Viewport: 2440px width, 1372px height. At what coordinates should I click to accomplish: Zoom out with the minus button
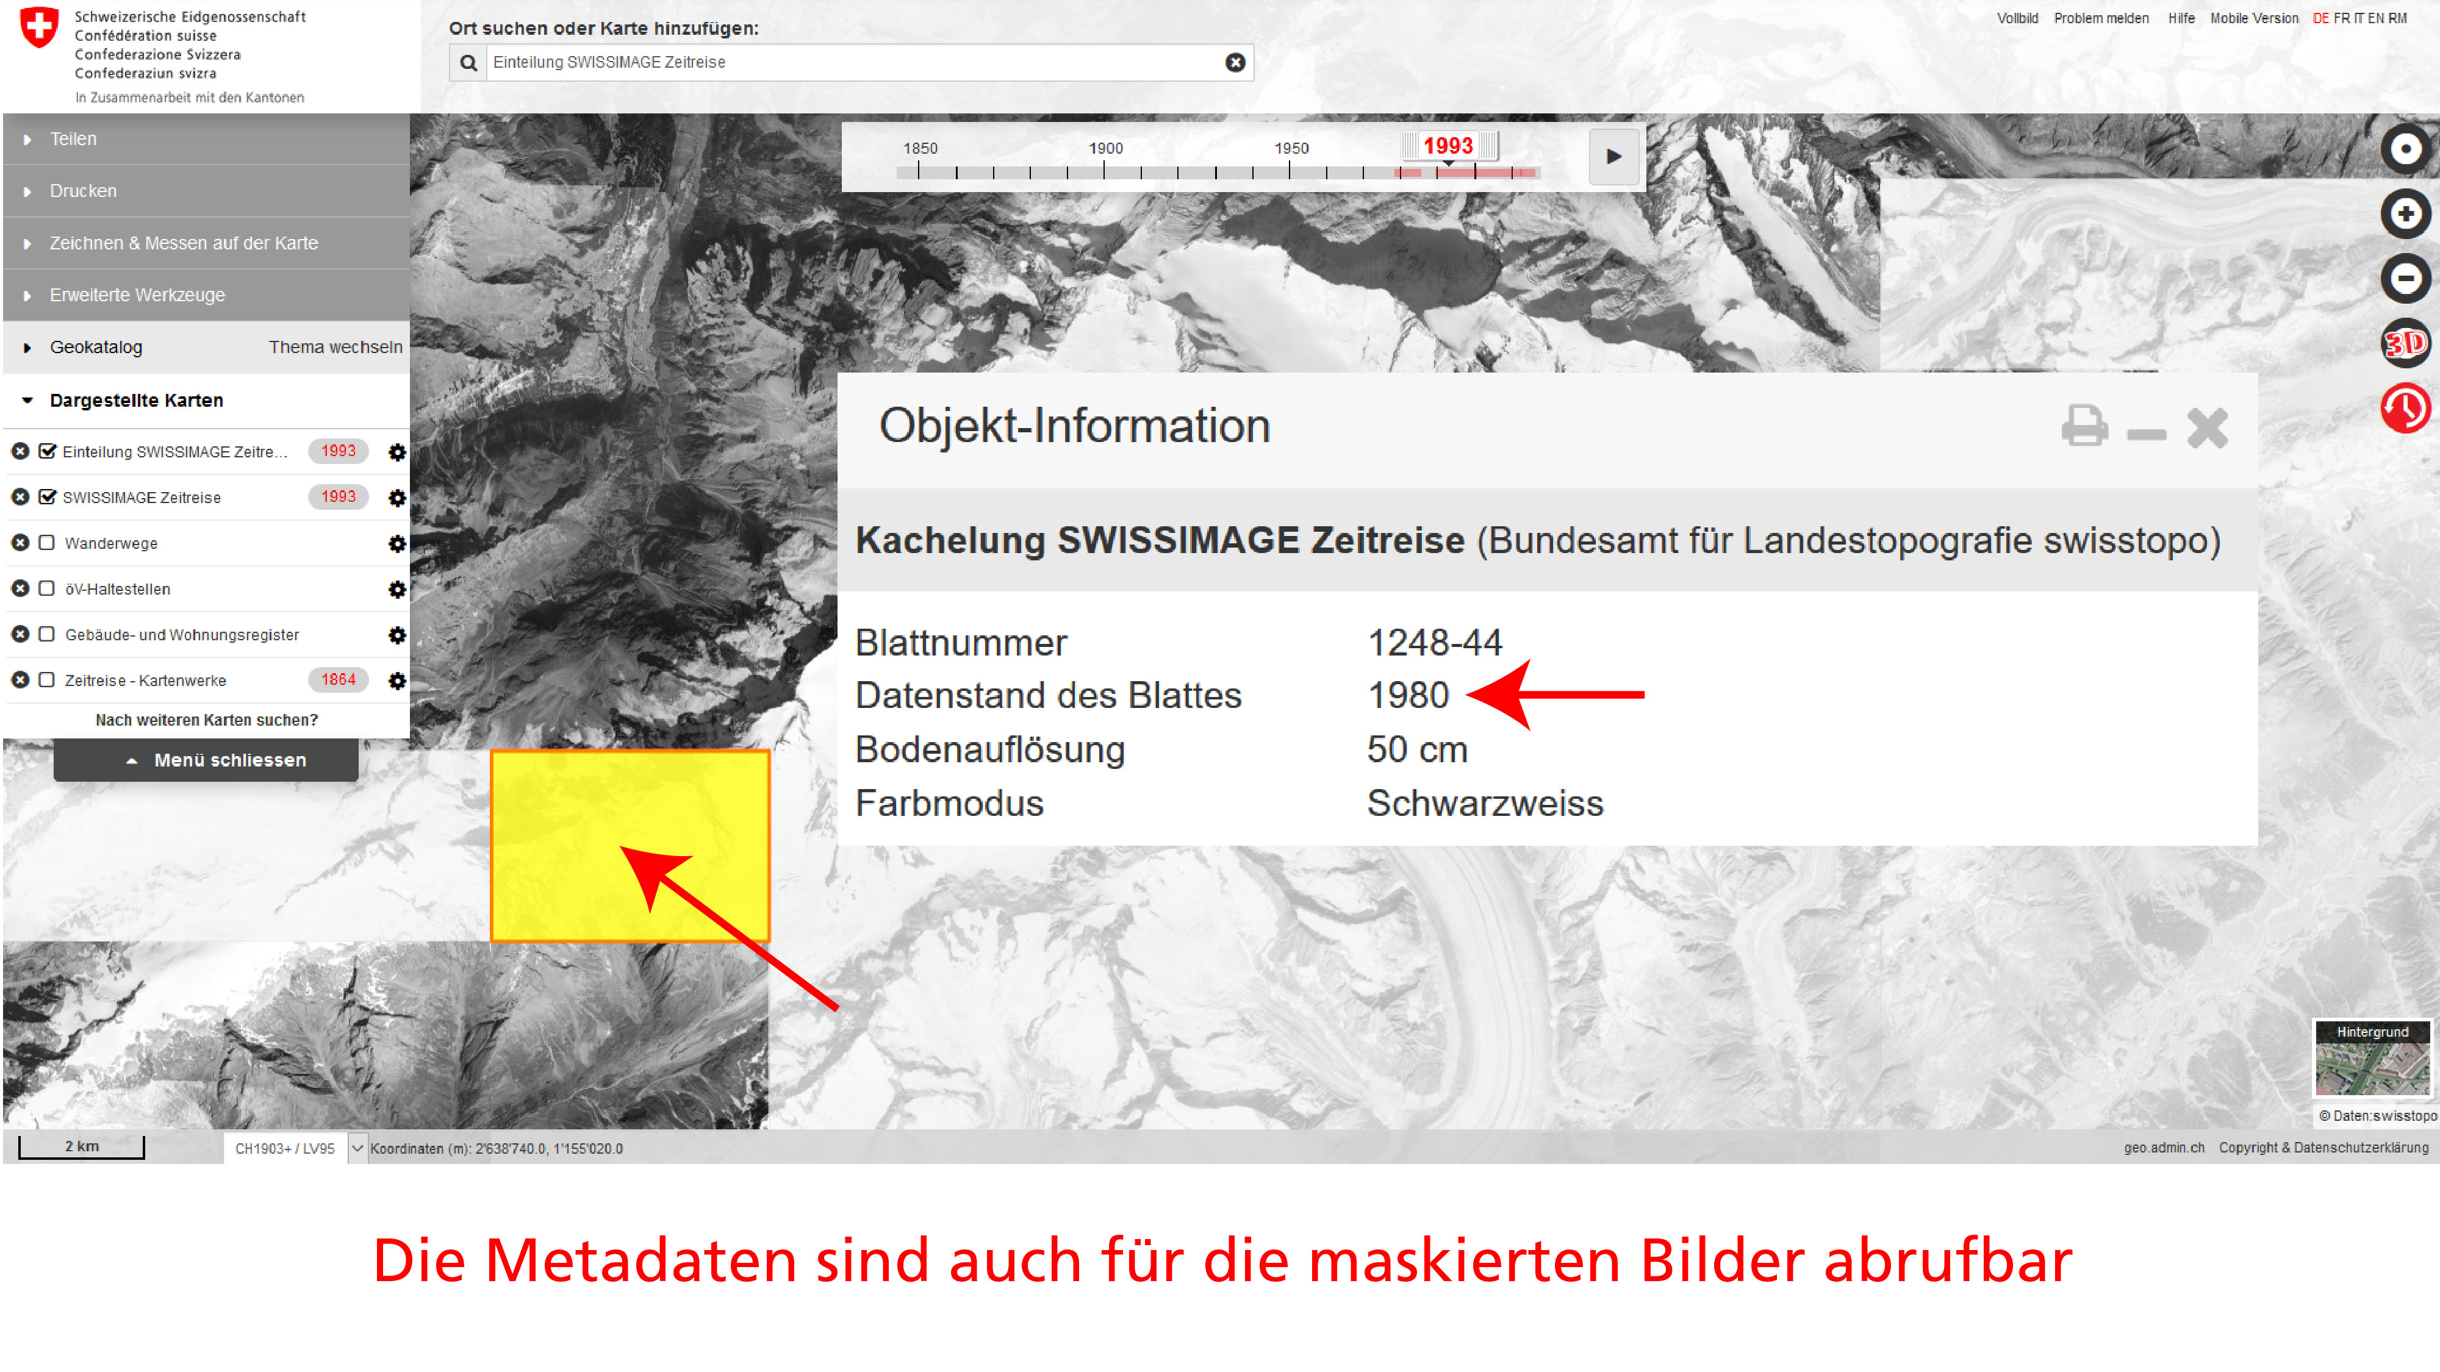point(2405,279)
